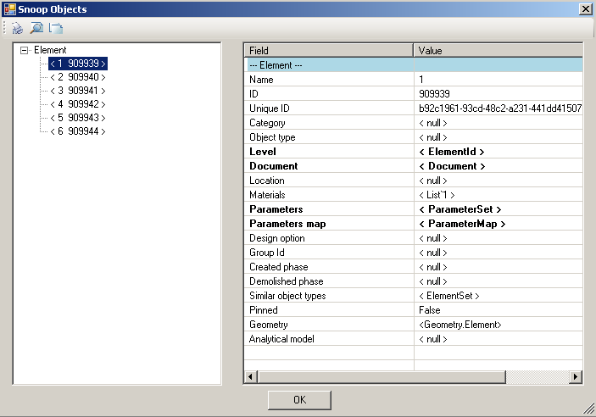Click the Analytical model field cell
596x417 pixels.
click(x=329, y=339)
